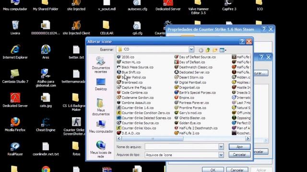Choose Counter-Strike Source.ico
This screenshot has height=172, width=307.
click(138, 123)
